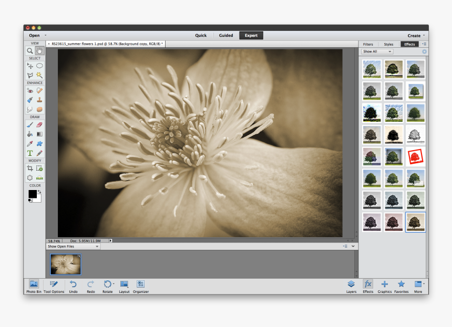Switch to the Styles tab
Screen dimensions: 452x327
click(x=389, y=44)
